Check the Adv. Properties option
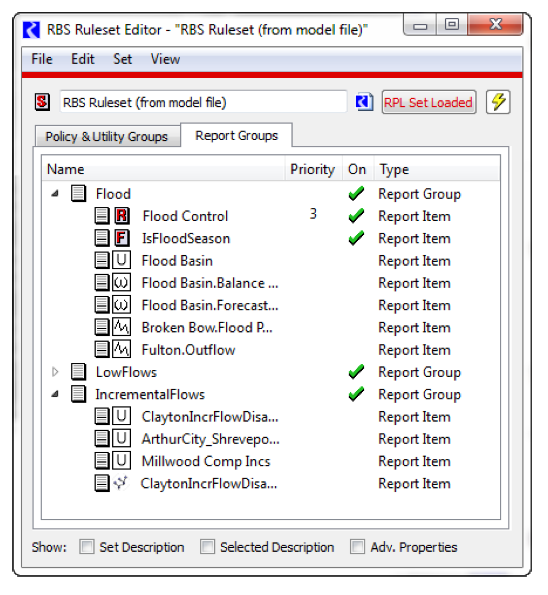Image resolution: width=548 pixels, height=595 pixels. (358, 547)
